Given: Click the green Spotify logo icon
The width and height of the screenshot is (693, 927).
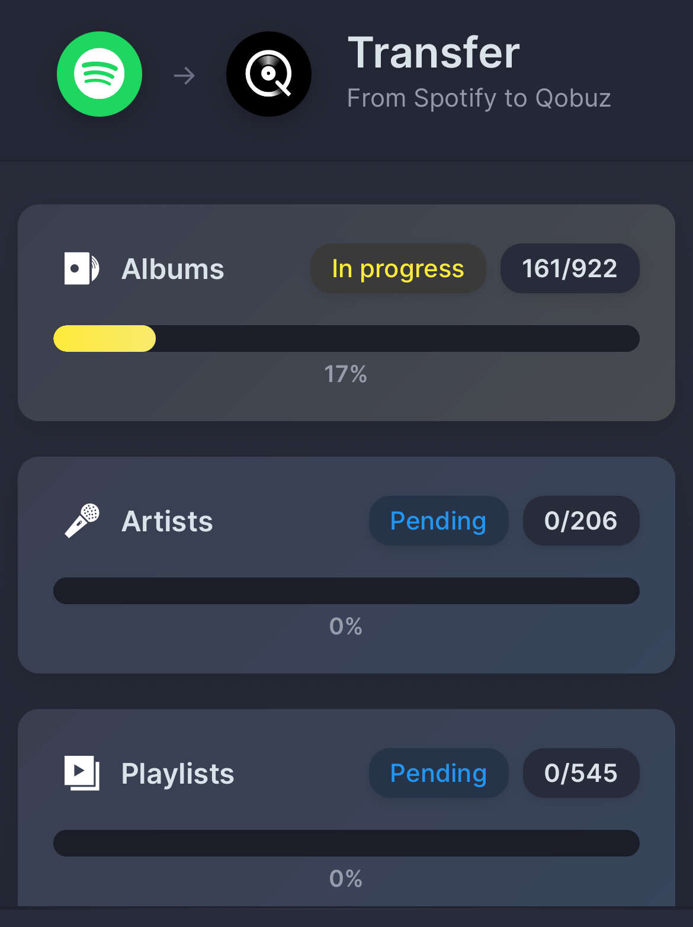Looking at the screenshot, I should (100, 74).
